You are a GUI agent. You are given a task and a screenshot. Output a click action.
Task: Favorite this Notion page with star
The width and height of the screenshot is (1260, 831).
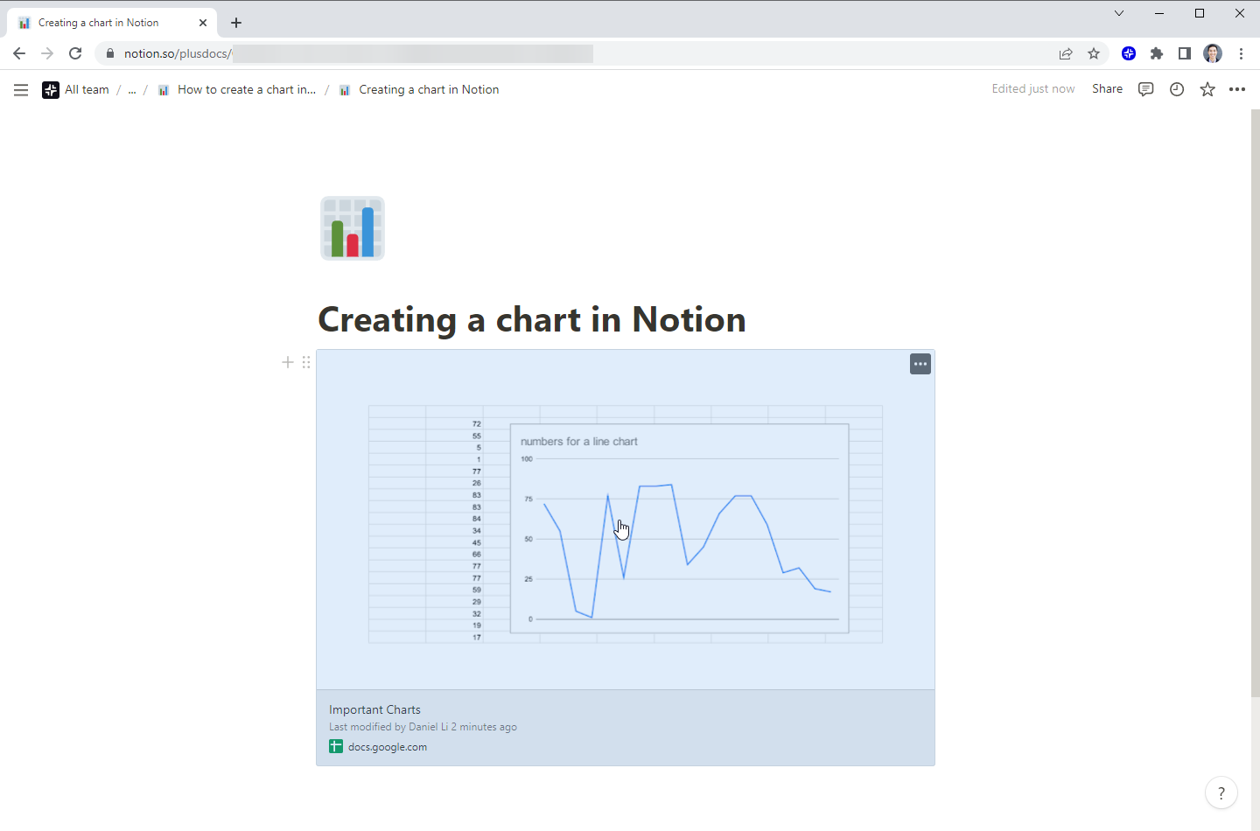point(1207,89)
